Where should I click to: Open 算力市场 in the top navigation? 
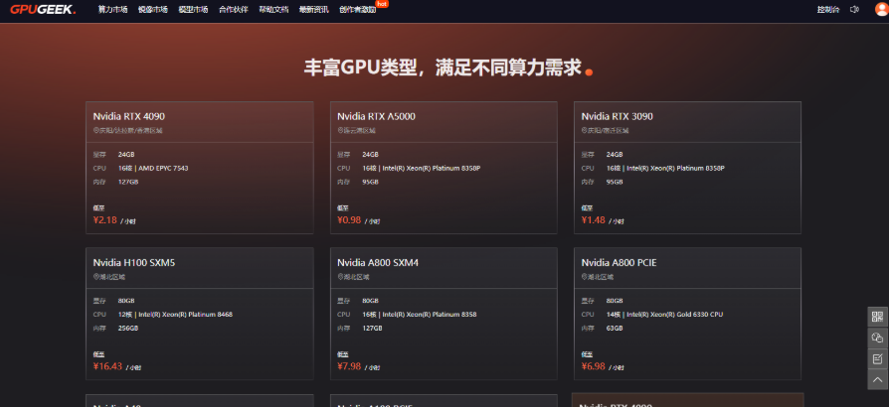coord(112,10)
